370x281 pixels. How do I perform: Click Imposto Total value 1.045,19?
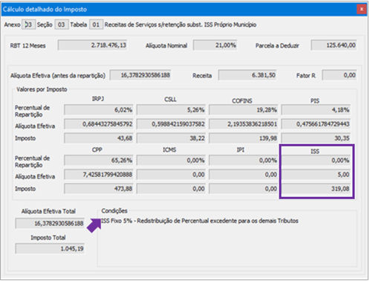[x=50, y=248]
